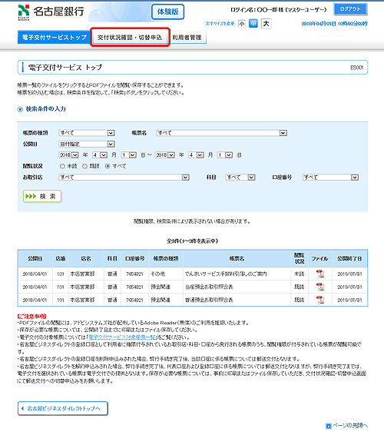Open the 口座番号 dropdown
384x445 pixels.
[331, 178]
